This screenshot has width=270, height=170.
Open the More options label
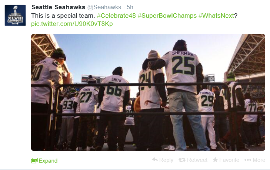[x=259, y=160]
